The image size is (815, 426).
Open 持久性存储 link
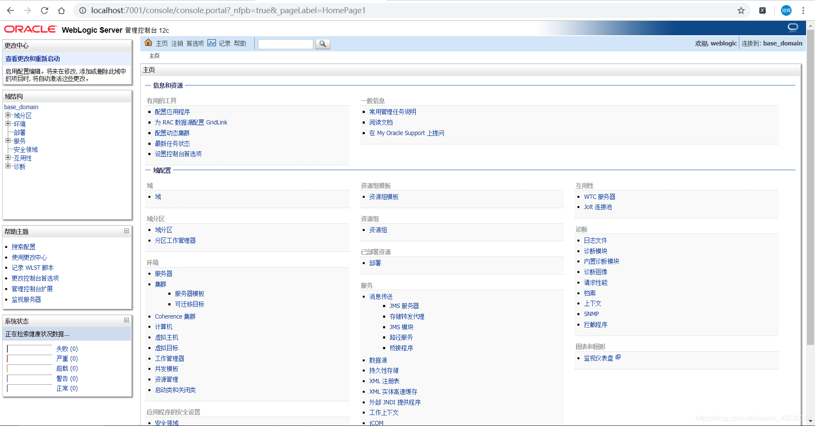pyautogui.click(x=384, y=370)
